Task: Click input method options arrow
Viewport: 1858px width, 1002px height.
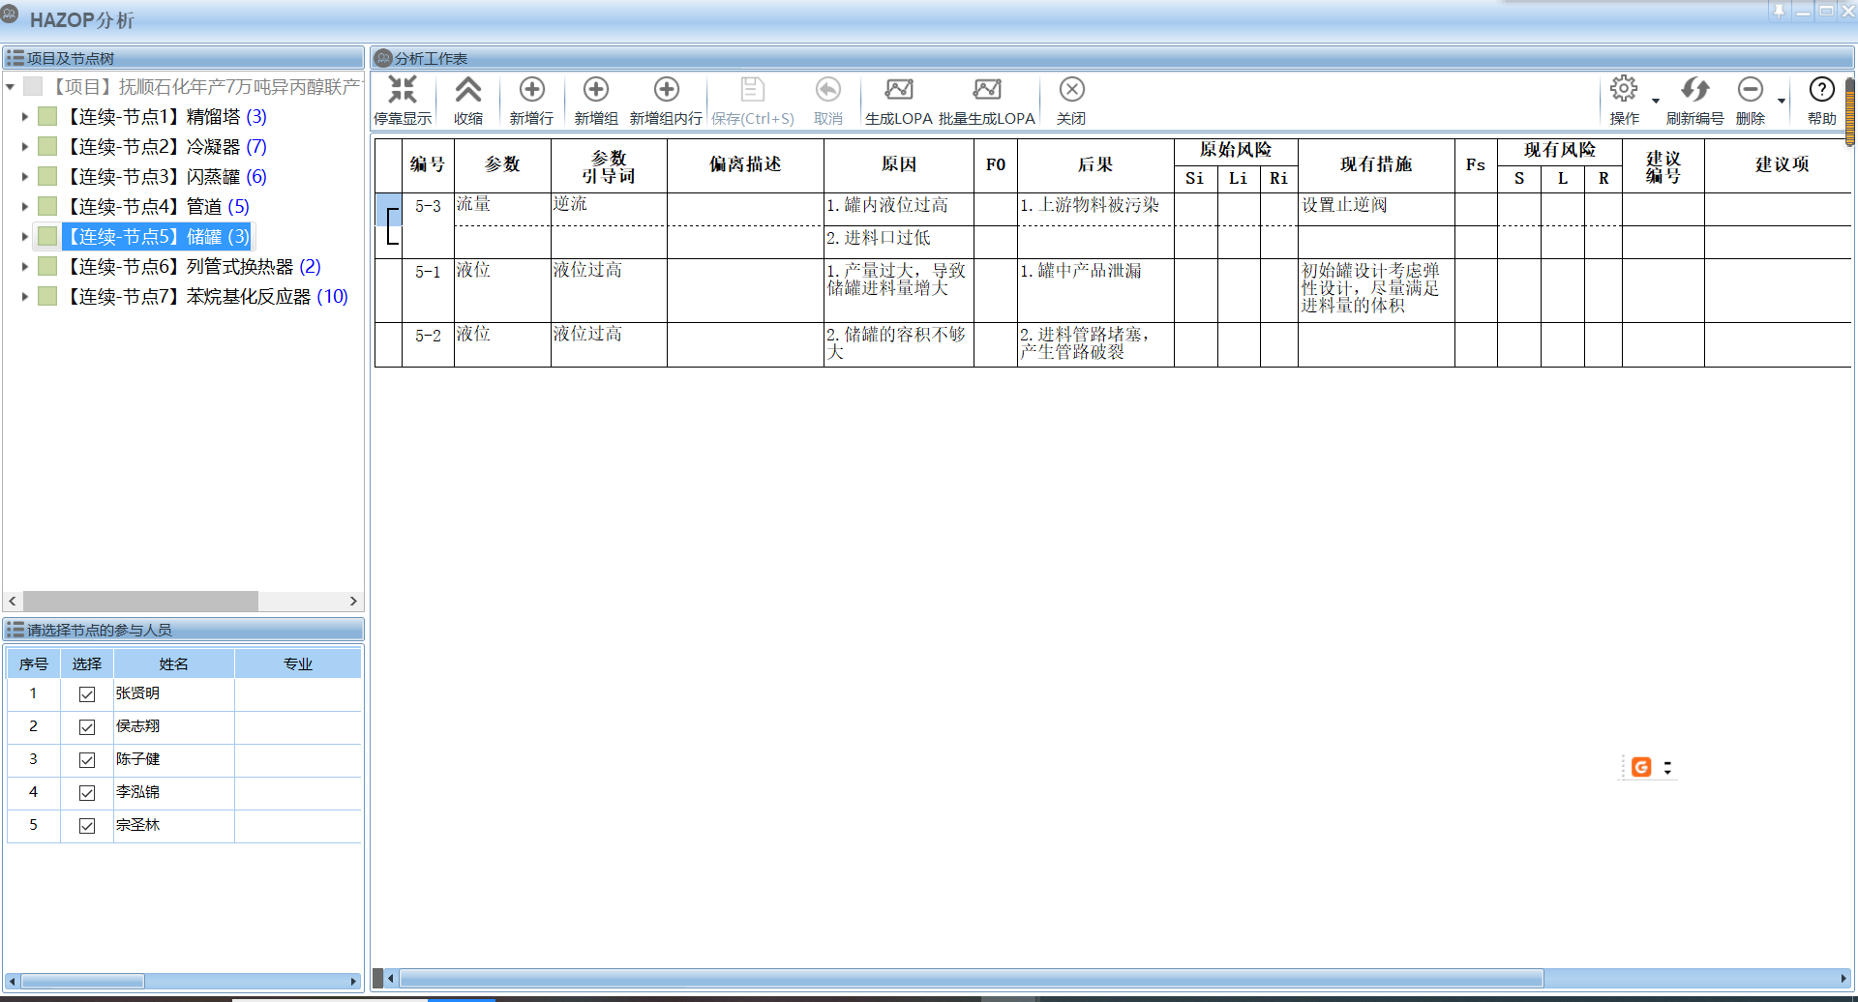Action: [x=1667, y=768]
